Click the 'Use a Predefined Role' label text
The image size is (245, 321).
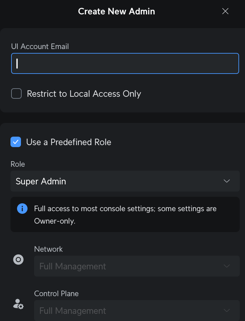coord(69,142)
